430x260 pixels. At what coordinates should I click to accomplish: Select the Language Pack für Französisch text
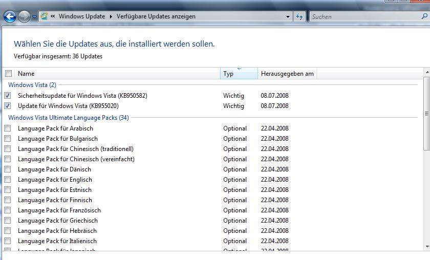[x=59, y=210]
